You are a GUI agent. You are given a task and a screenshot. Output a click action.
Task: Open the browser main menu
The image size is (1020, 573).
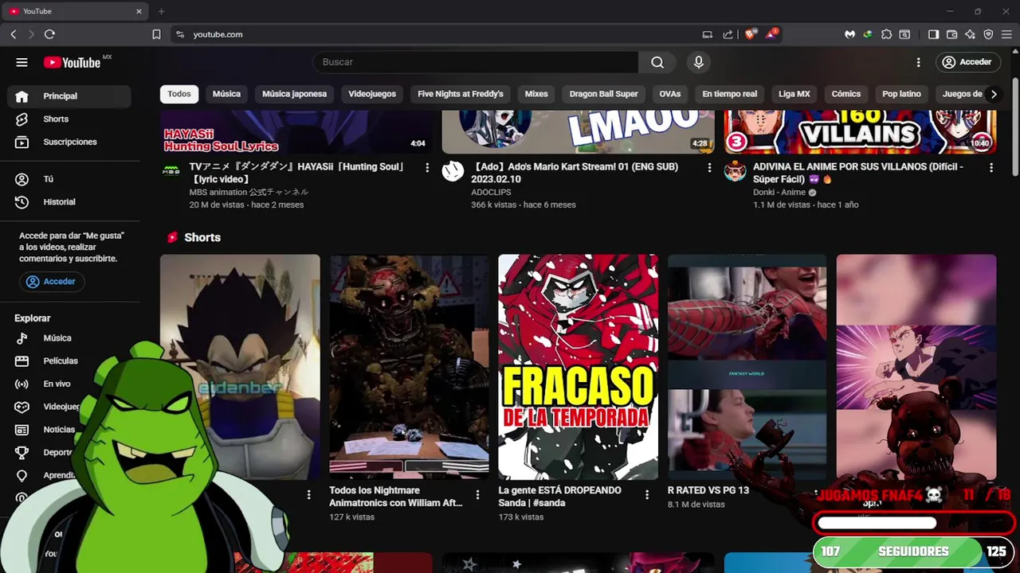coord(1007,34)
